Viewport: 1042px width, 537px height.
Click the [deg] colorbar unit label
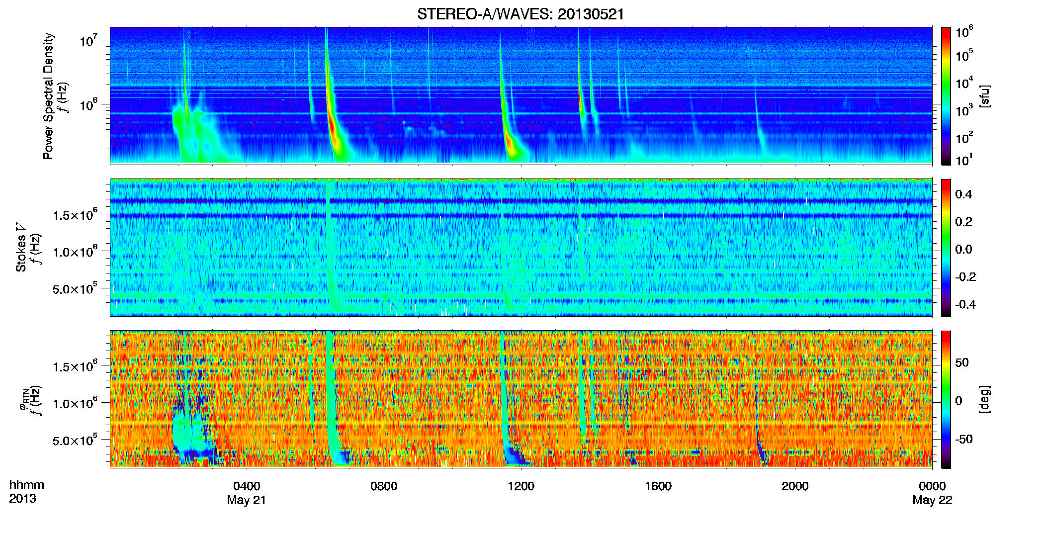(x=985, y=399)
